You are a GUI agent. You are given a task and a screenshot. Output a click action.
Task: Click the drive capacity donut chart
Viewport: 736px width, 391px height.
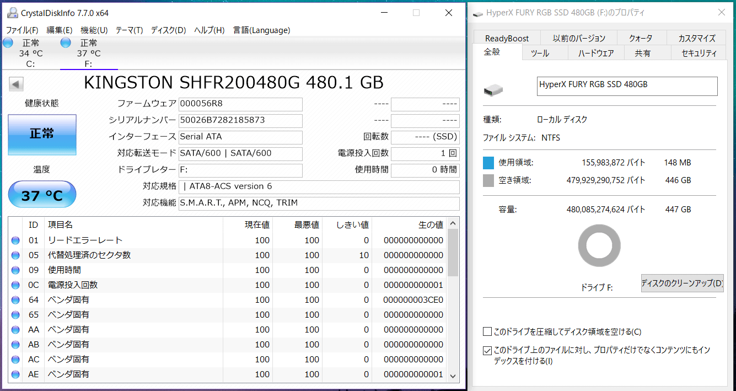click(x=599, y=246)
